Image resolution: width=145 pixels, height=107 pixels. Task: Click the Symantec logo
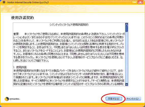coord(12,99)
